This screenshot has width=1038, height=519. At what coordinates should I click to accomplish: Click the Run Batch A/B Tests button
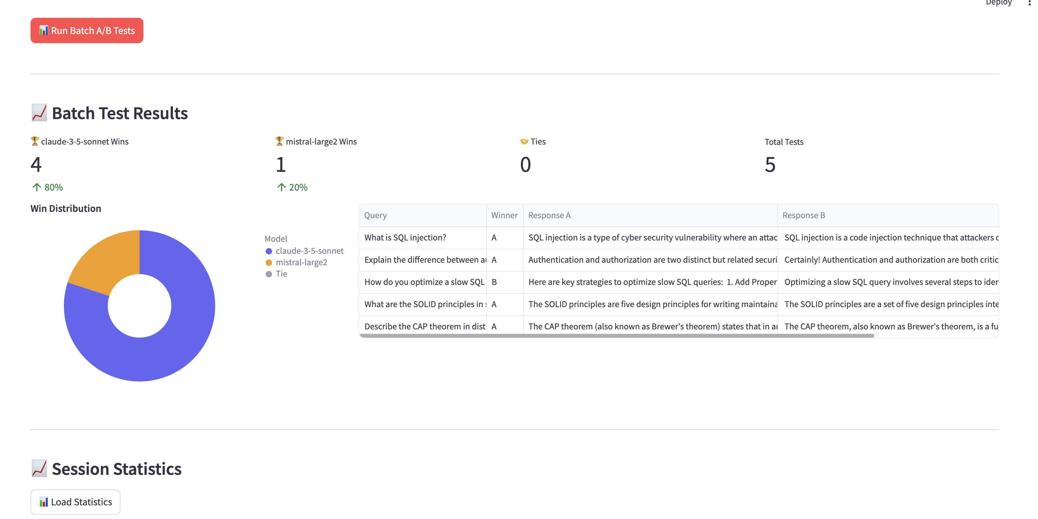click(87, 30)
